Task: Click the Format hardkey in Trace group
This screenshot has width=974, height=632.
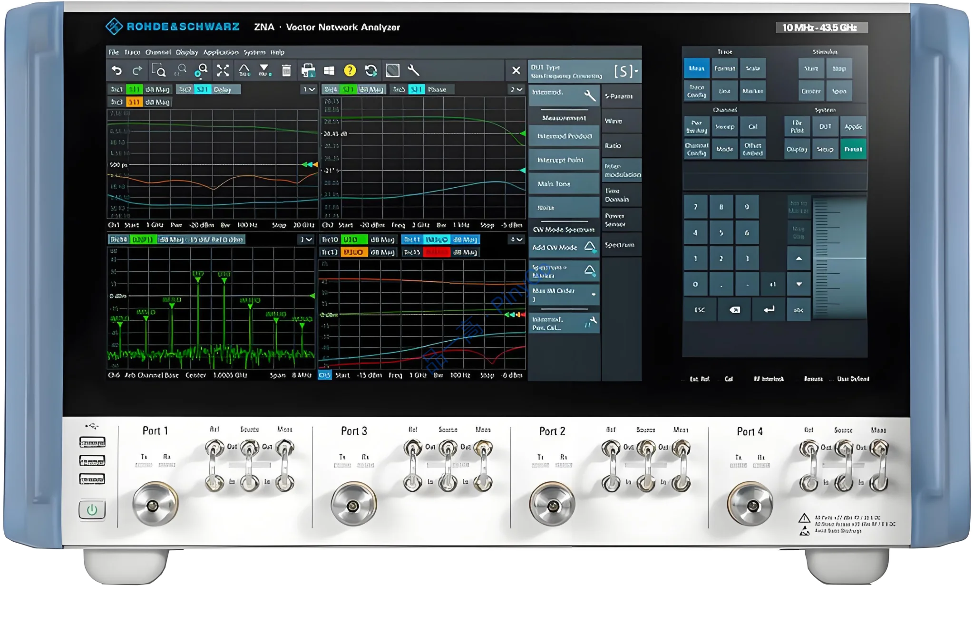Action: pos(724,68)
